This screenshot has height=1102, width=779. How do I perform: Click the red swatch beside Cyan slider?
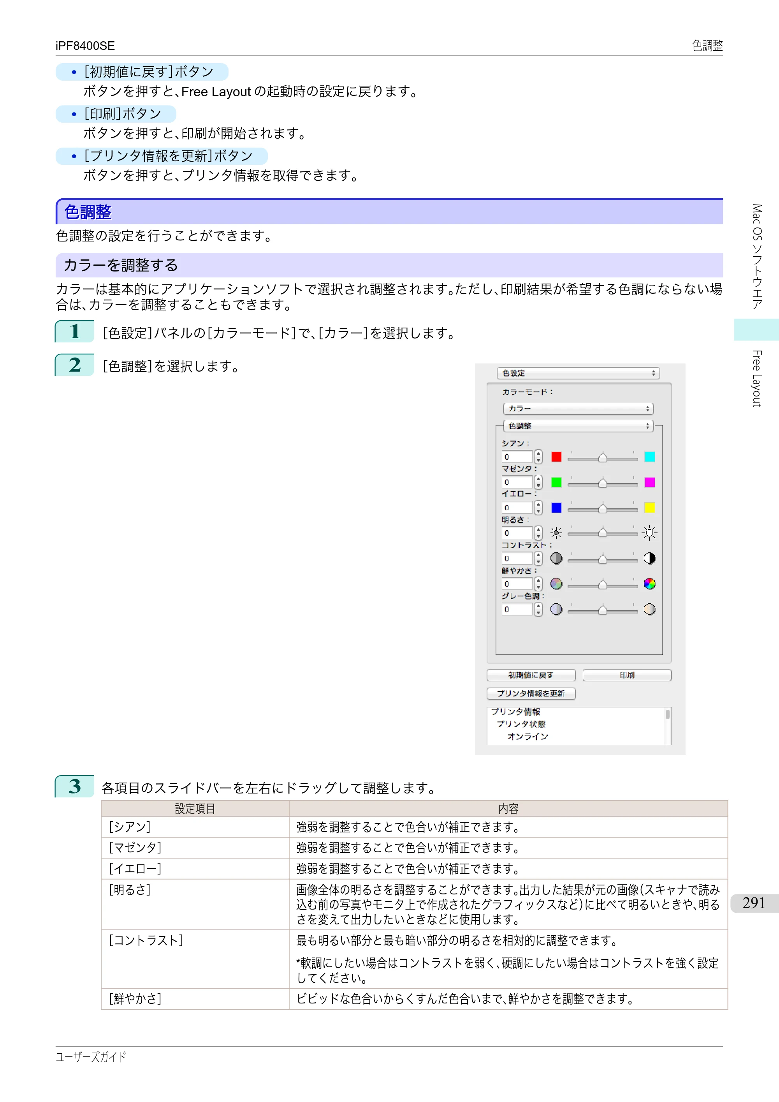click(556, 457)
